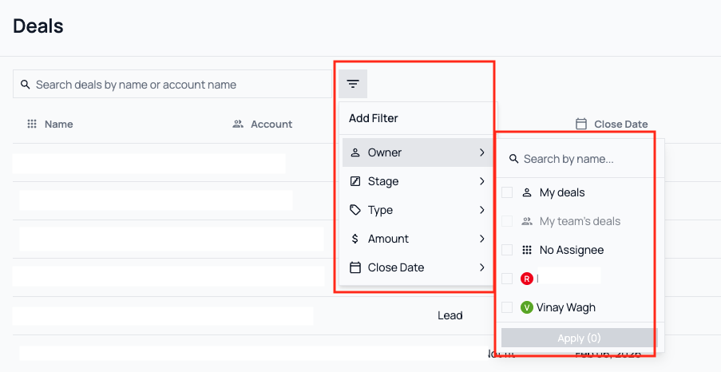Choose Type filter option
Viewport: 721px width, 372px height.
[x=418, y=210]
